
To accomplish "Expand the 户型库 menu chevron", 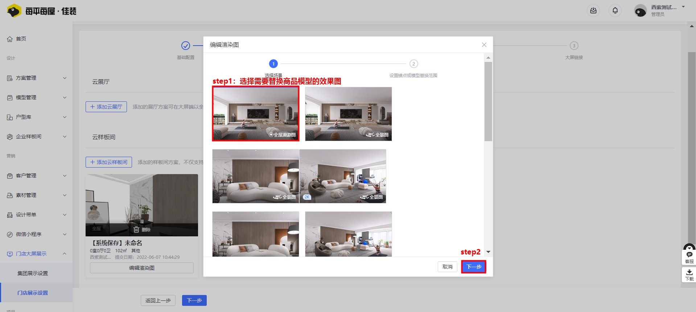I will point(65,117).
